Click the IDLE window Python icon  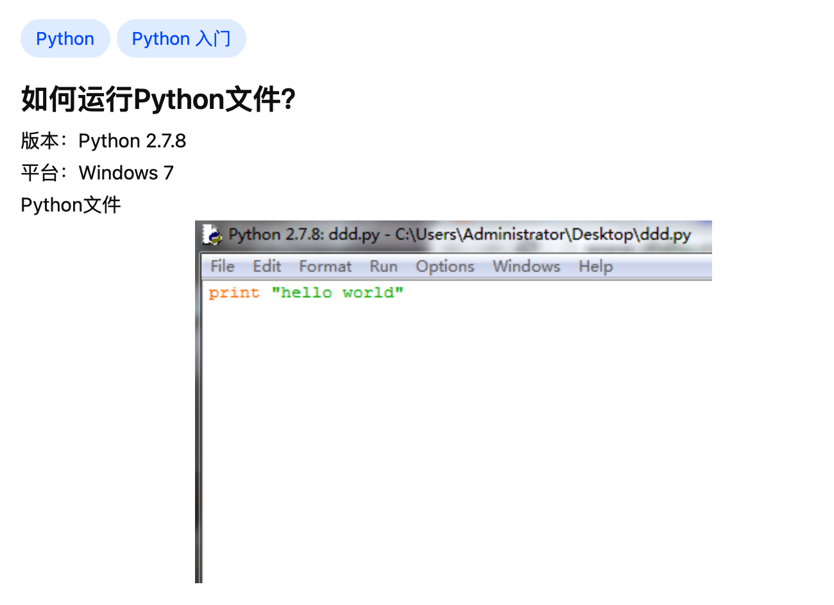click(212, 235)
